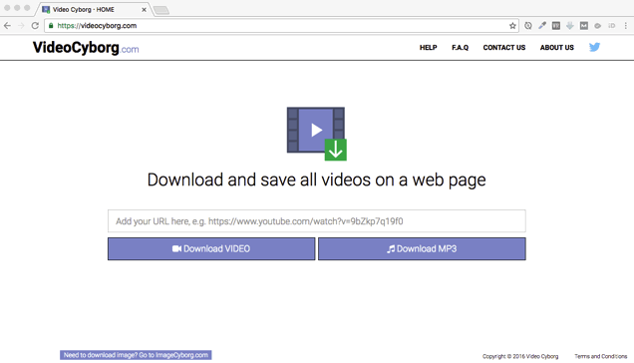Open the ABOUT US page
The height and width of the screenshot is (363, 634).
coord(557,47)
